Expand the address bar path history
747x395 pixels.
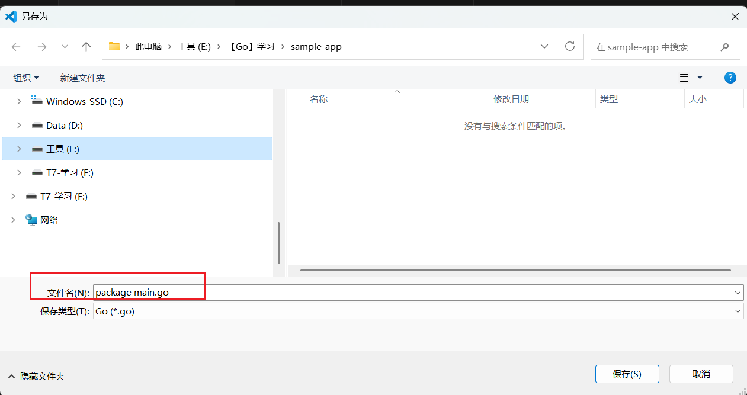click(544, 46)
